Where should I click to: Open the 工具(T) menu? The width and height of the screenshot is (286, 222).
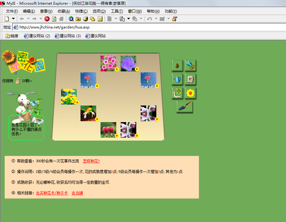[x=117, y=11]
